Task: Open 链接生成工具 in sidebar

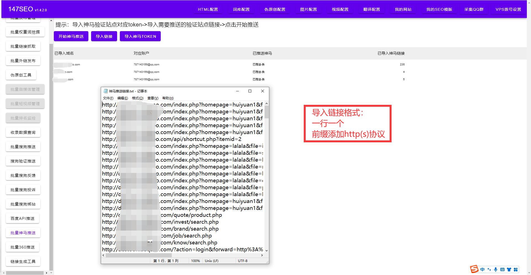Action: [23, 261]
